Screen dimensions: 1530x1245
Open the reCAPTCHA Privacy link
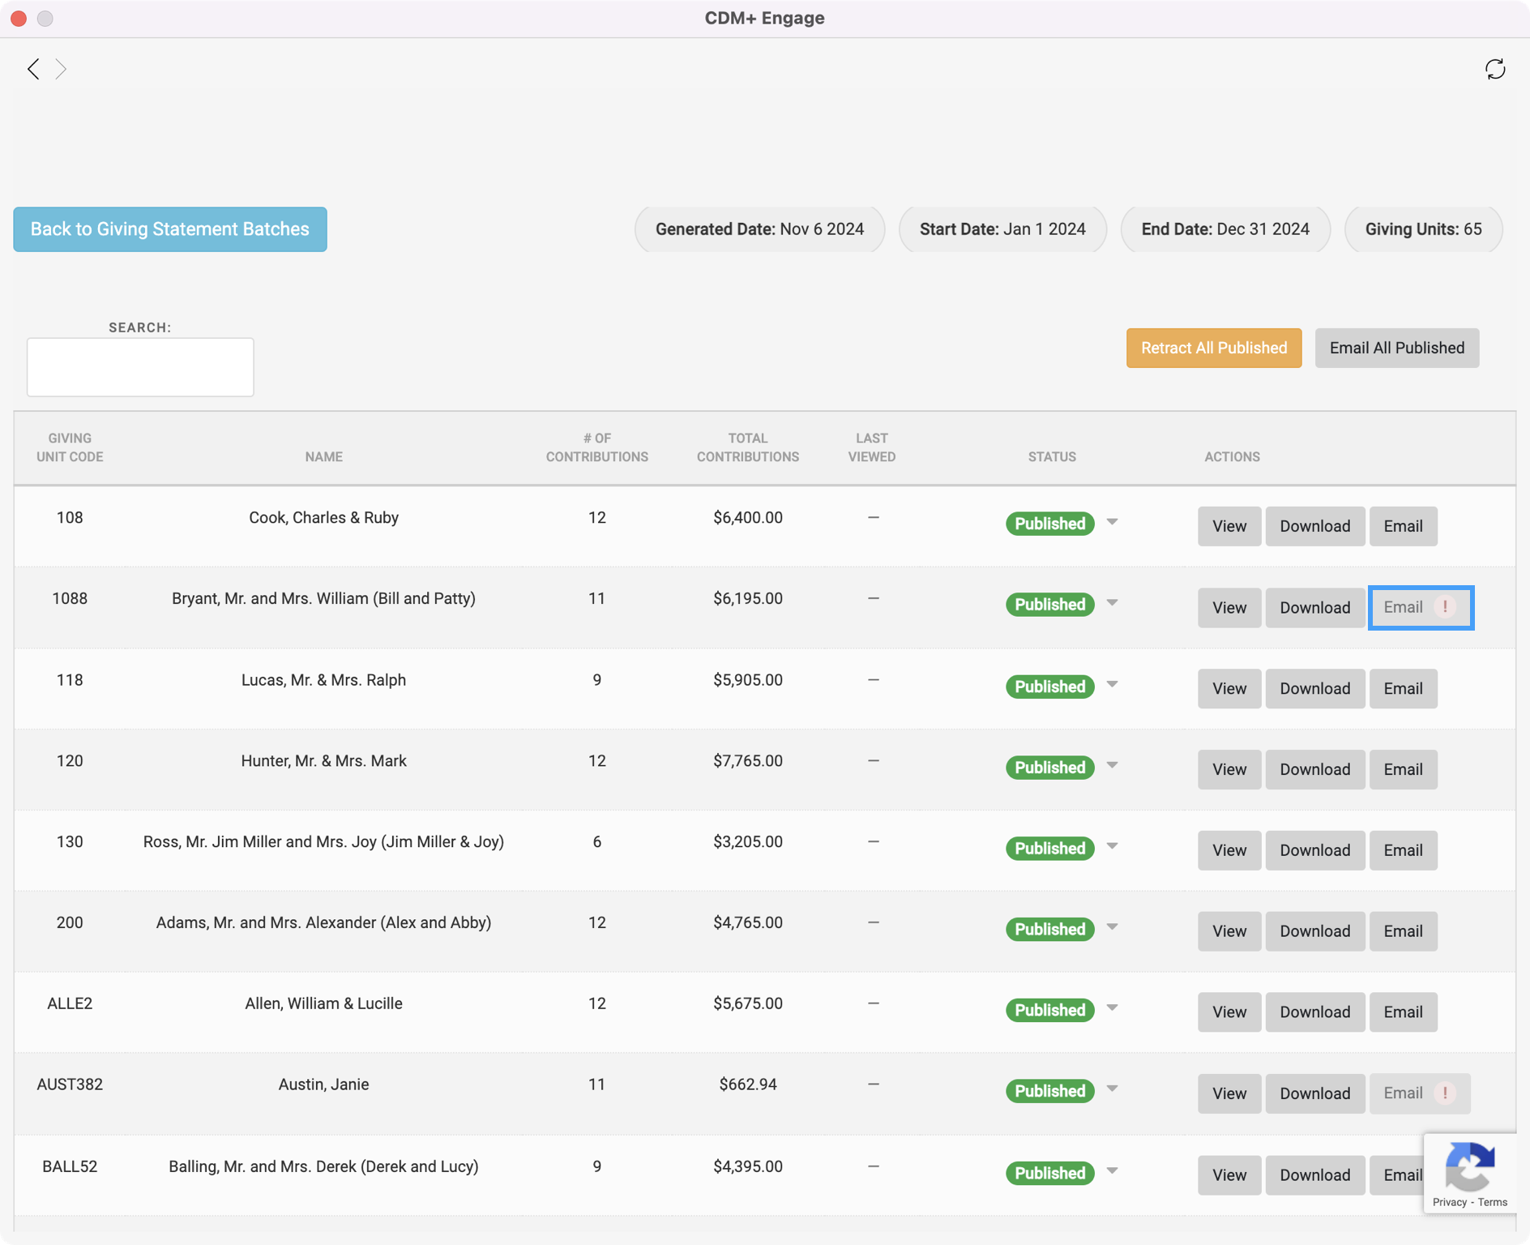point(1449,1202)
